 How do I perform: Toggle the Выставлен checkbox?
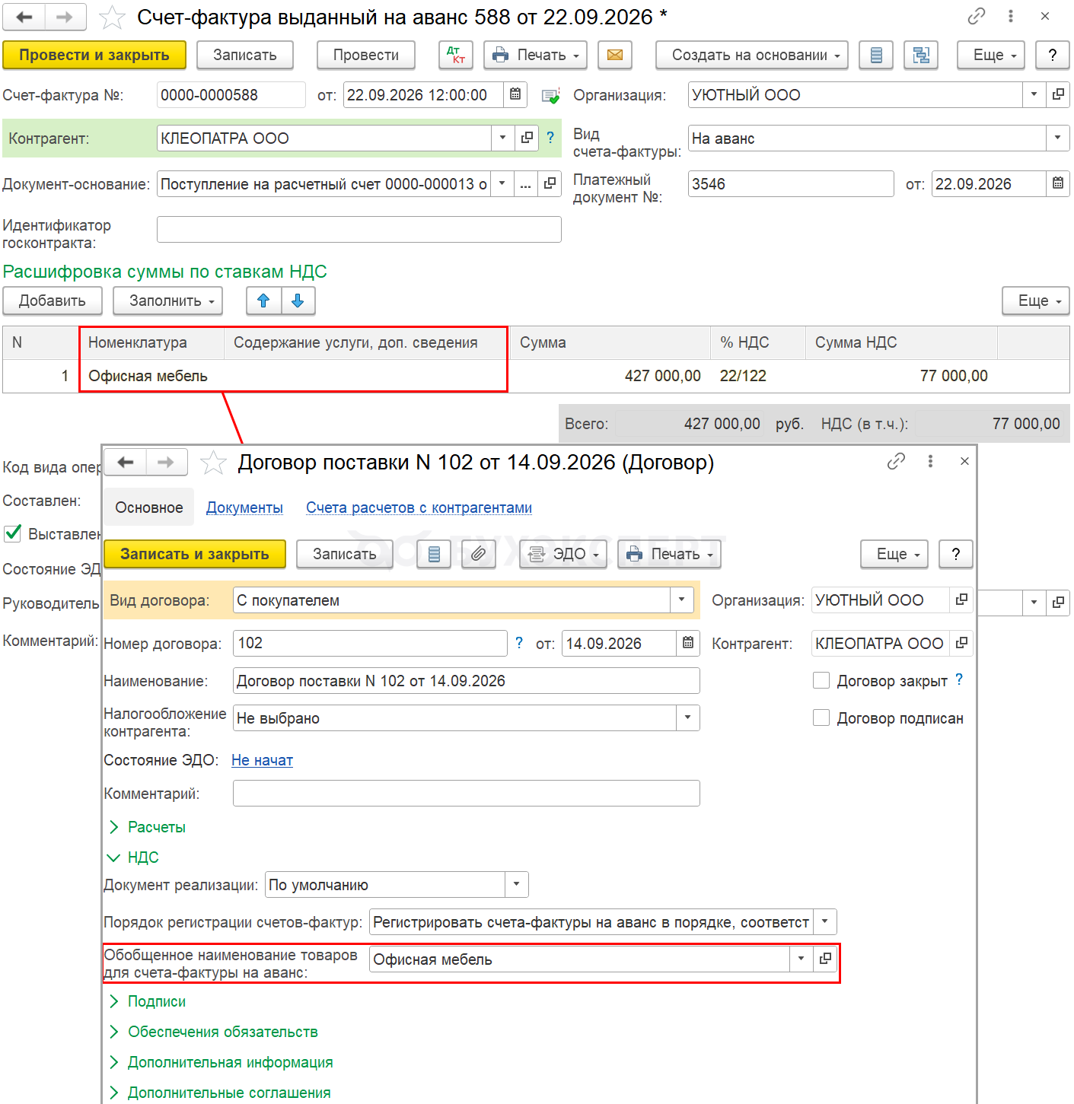[x=13, y=533]
